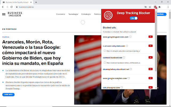The image size is (171, 107).
Task: Check the cdn.onesignal.com checkbox
Action: (x=122, y=87)
